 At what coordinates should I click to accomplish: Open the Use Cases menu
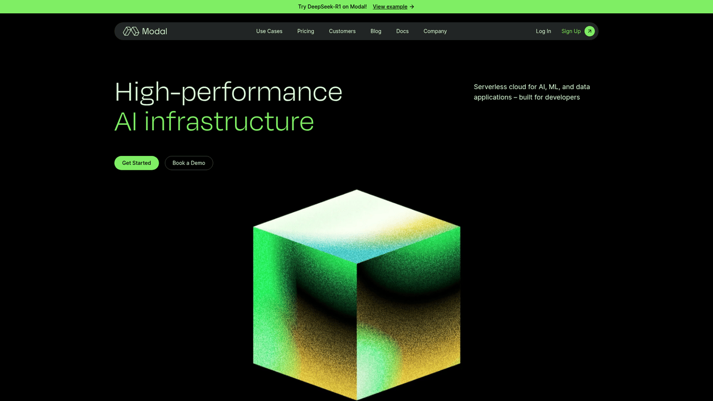pyautogui.click(x=269, y=31)
